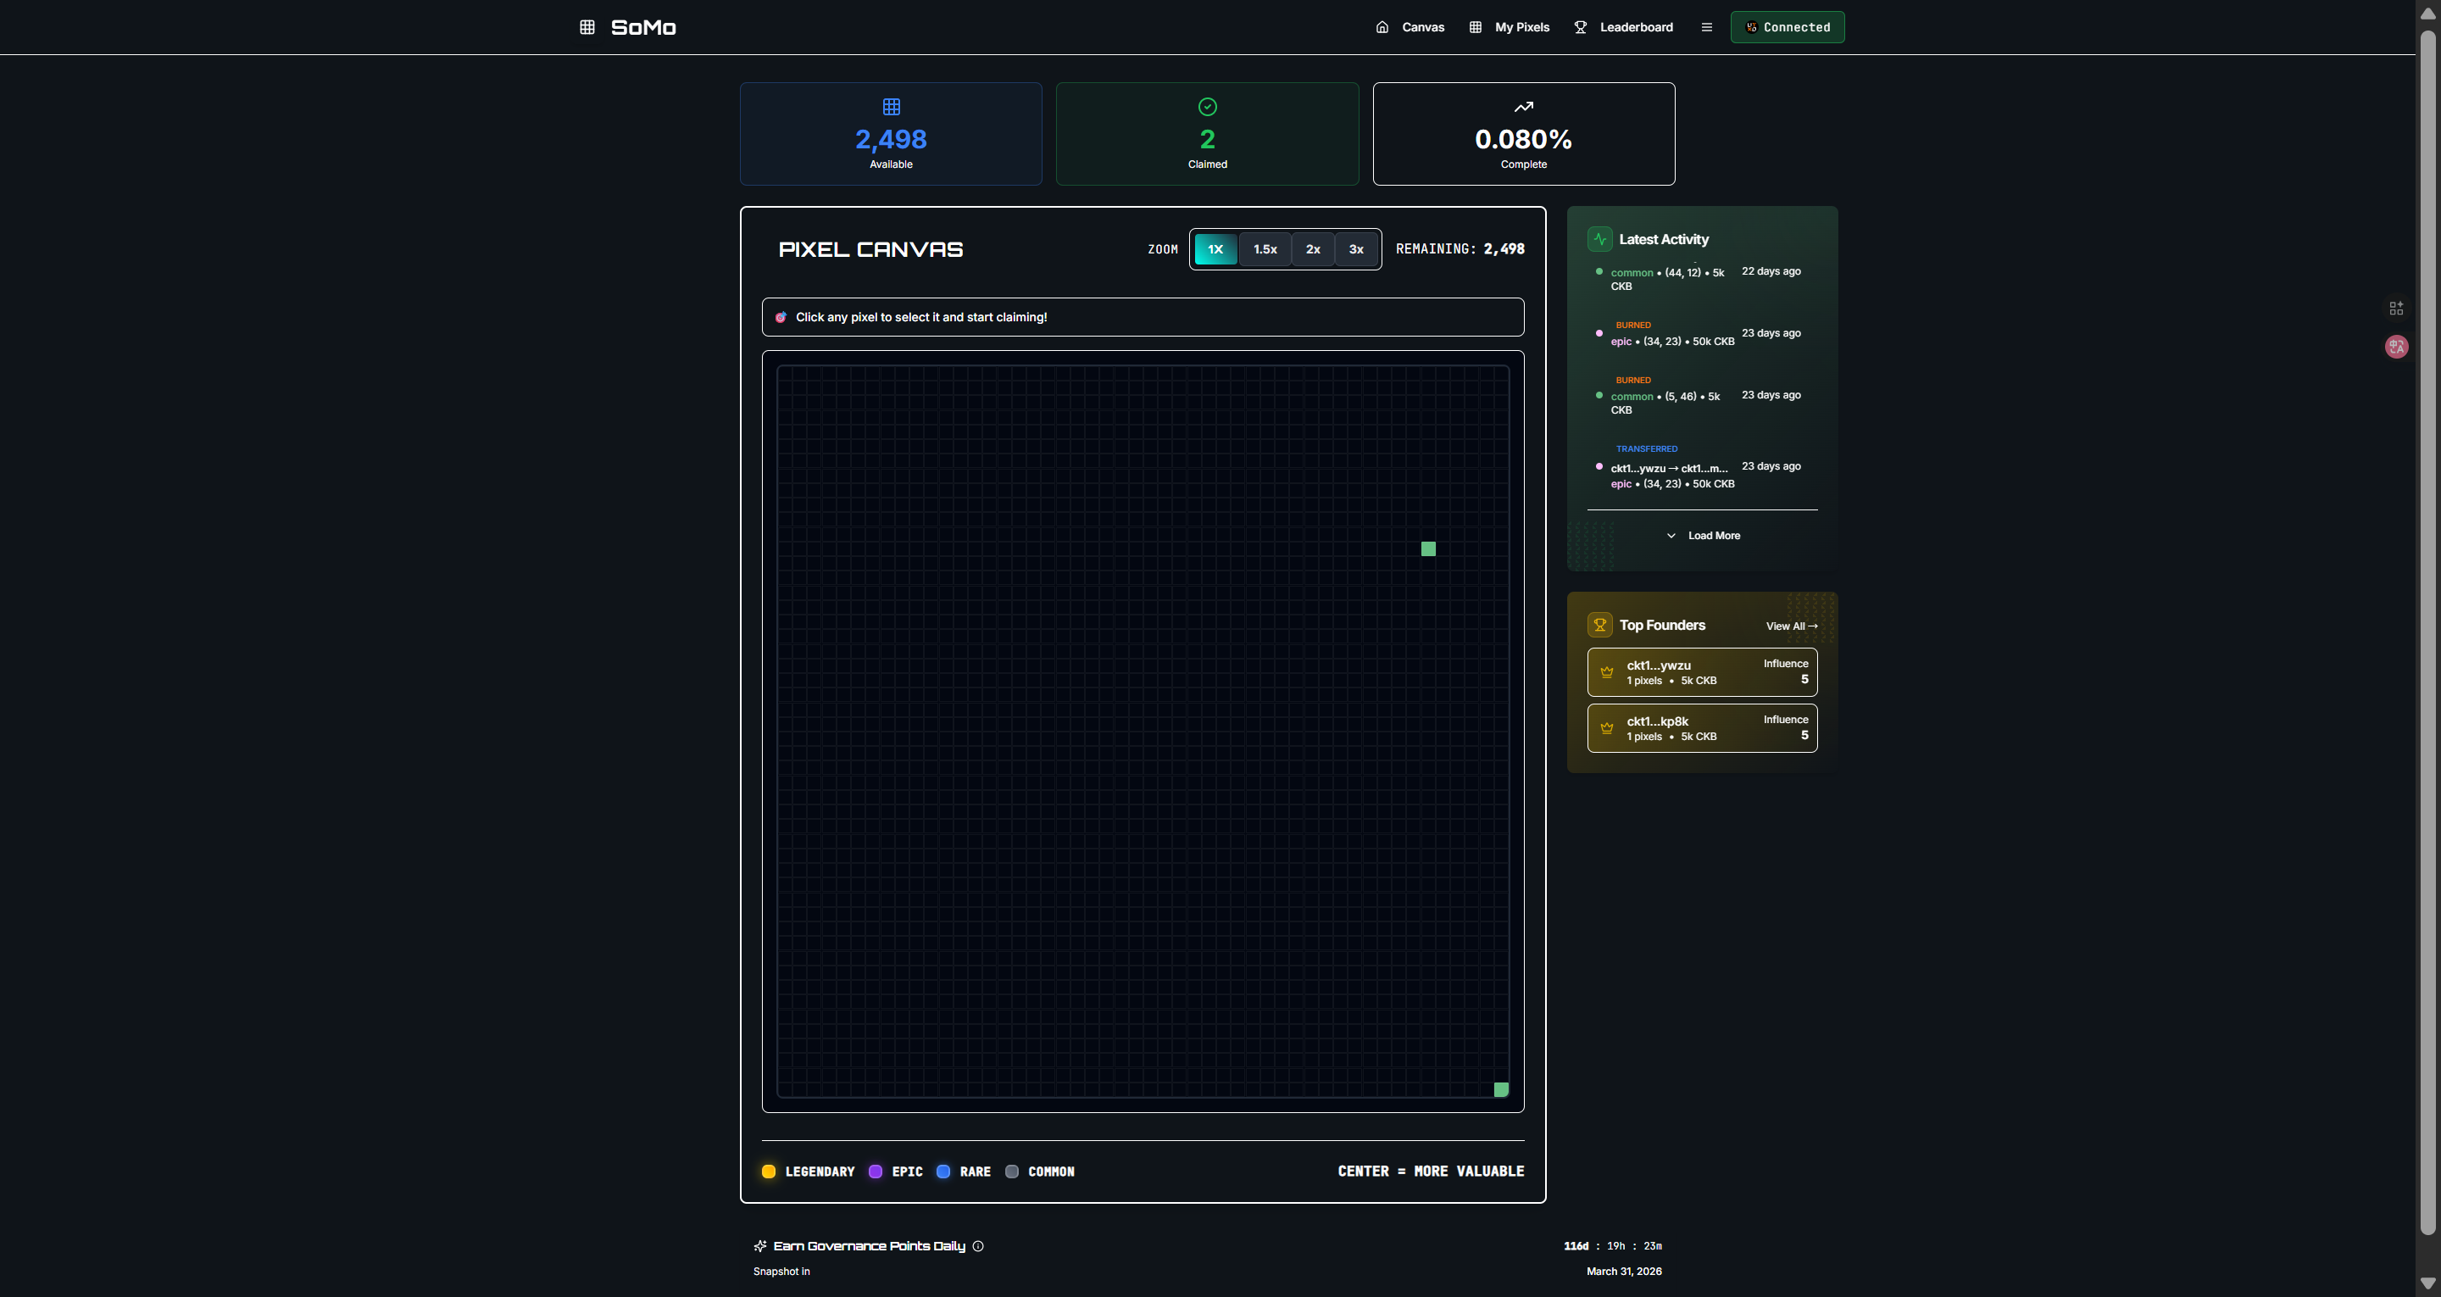The height and width of the screenshot is (1297, 2441).
Task: Click crown icon next to ckt1...ywzu
Action: 1606,672
